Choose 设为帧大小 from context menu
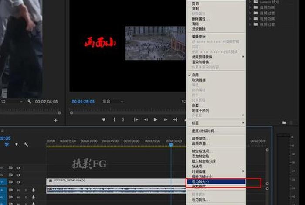Screen dimensions: 305x205 coord(216,182)
